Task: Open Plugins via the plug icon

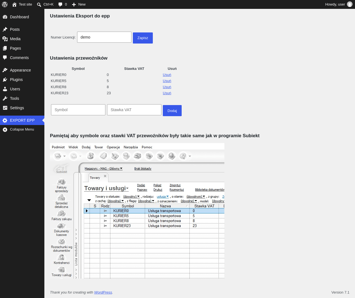Action: tap(5, 80)
